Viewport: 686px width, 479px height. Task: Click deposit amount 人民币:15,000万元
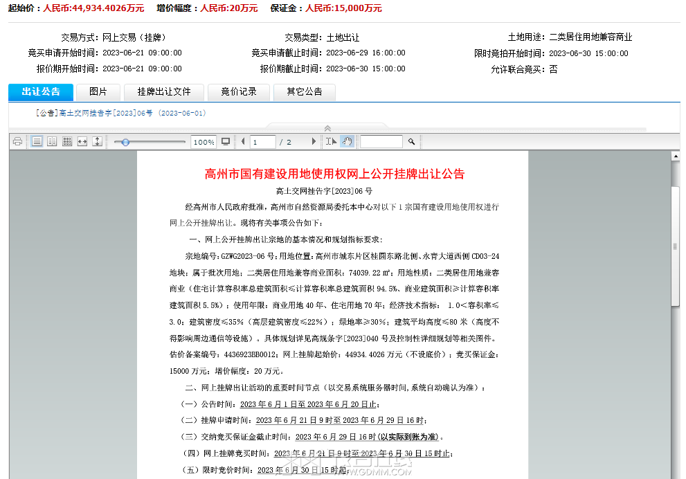tap(343, 8)
